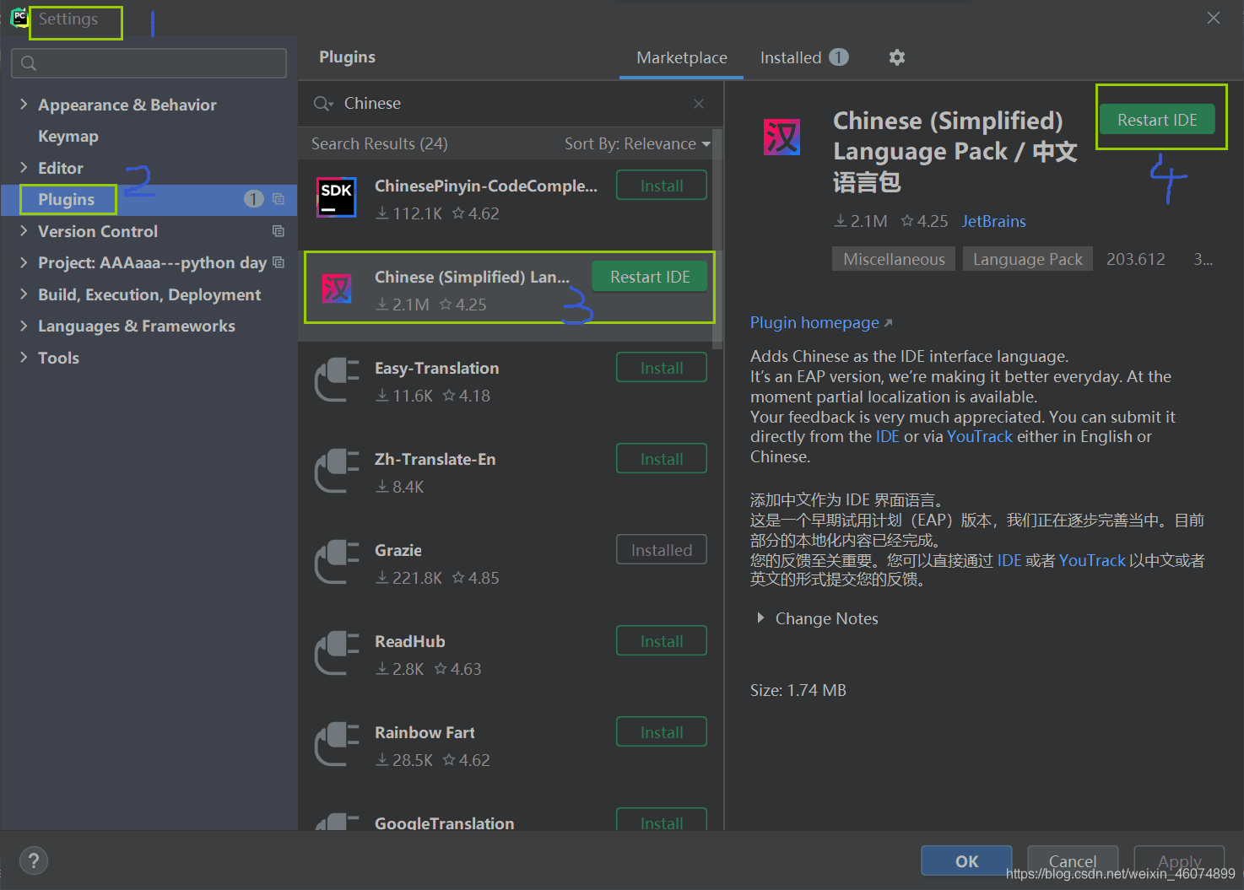Install the Zh-Translate-En plugin

point(662,459)
